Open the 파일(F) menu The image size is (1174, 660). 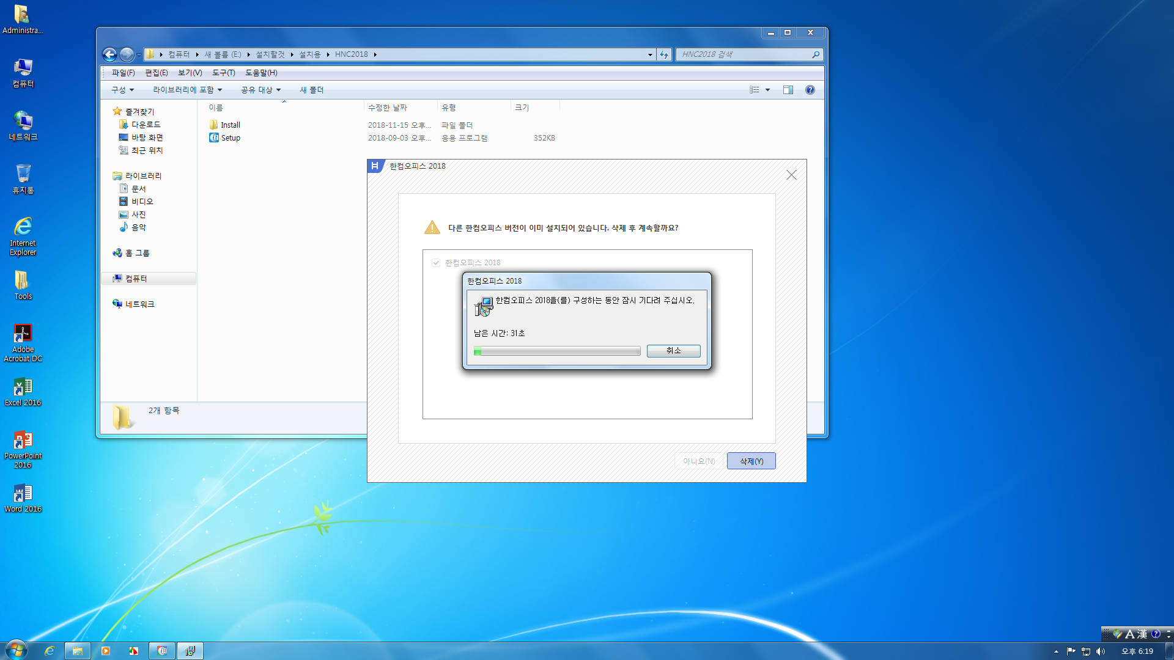point(123,73)
